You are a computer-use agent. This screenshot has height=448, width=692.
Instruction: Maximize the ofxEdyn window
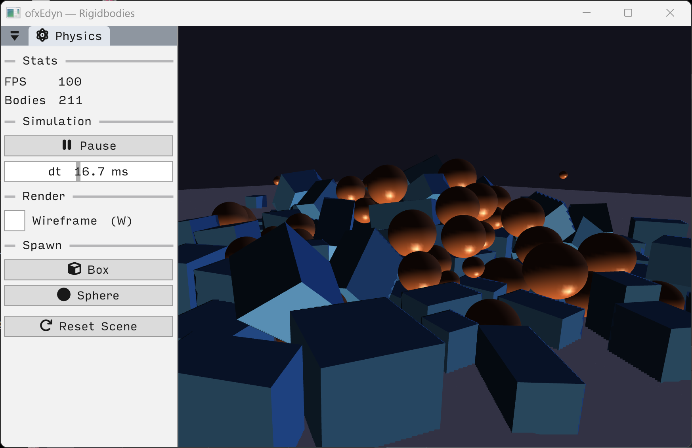coord(628,13)
